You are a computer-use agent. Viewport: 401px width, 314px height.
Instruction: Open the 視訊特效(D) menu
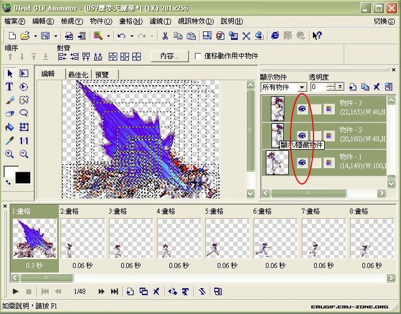pos(196,21)
